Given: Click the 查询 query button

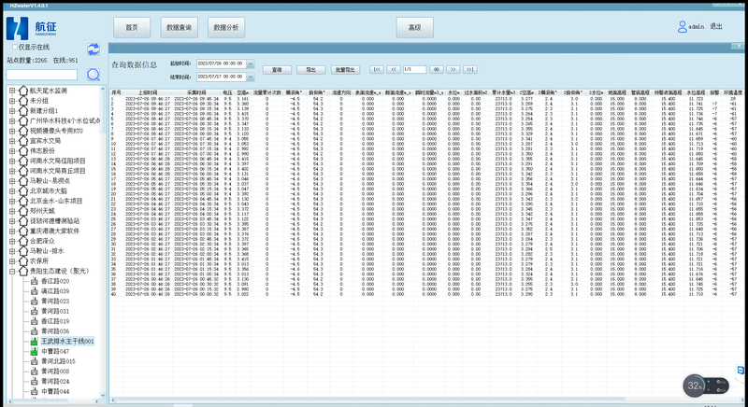Looking at the screenshot, I should (277, 69).
